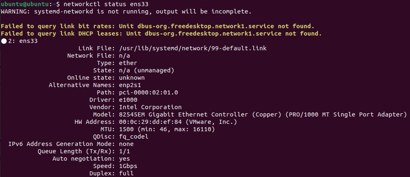Screen dimensions: 410x177
Task: Click the white status dot beside ens33
Action: click(x=4, y=41)
